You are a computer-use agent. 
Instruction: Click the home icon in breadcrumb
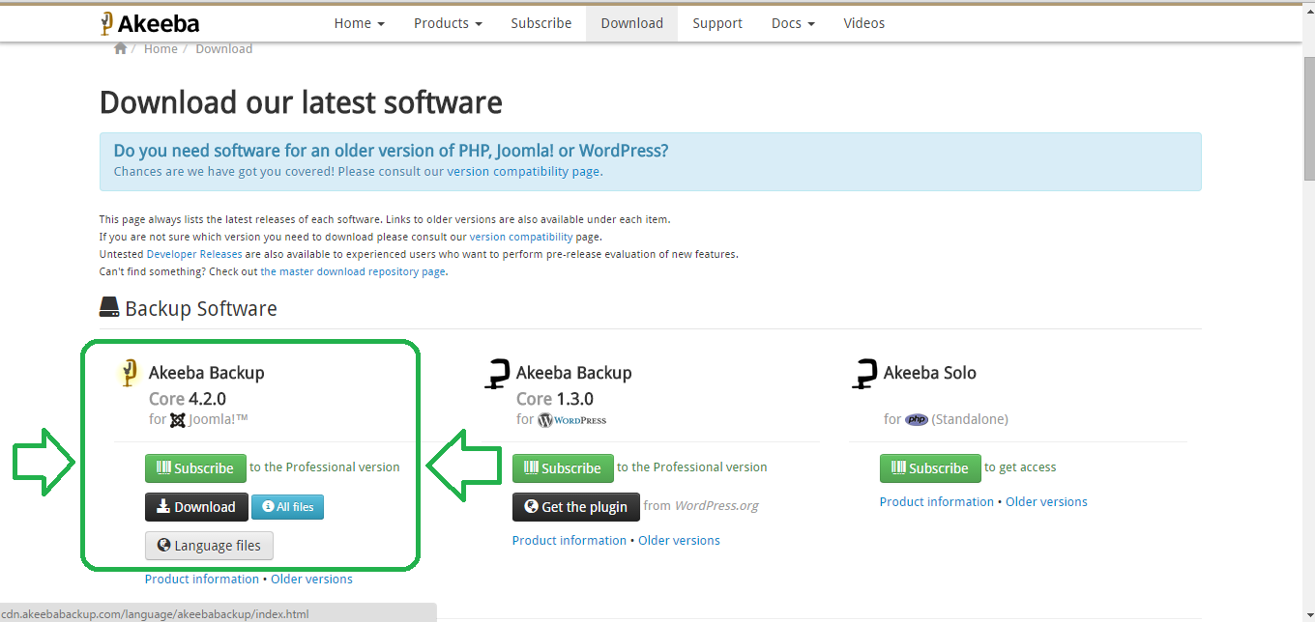click(120, 48)
